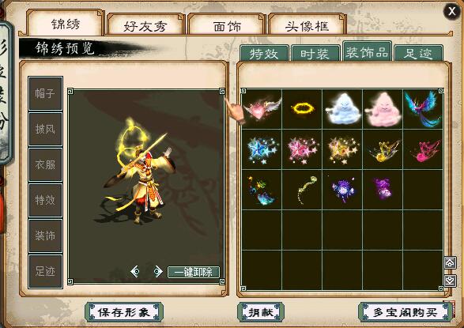Choose the white cloud spirit decoration

click(342, 109)
